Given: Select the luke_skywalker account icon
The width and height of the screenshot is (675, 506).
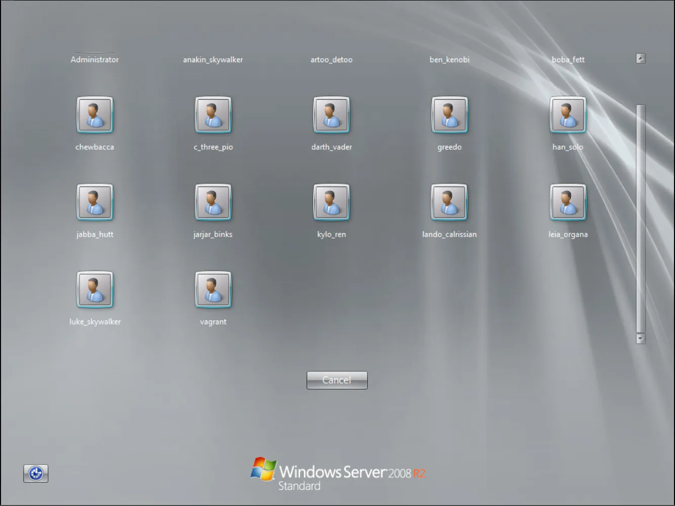Looking at the screenshot, I should tap(95, 290).
